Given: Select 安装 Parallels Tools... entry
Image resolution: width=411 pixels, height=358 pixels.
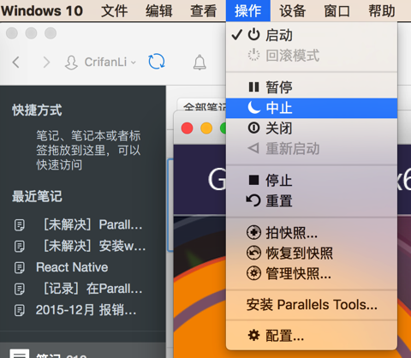Looking at the screenshot, I should 312,305.
